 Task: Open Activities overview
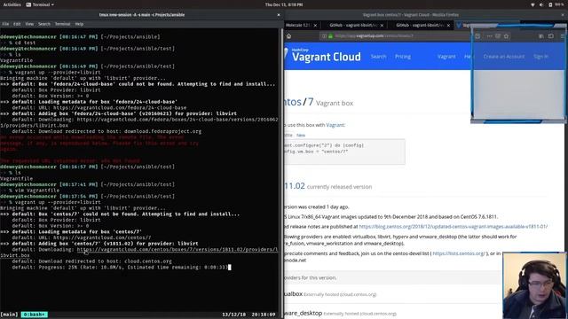(12, 4)
